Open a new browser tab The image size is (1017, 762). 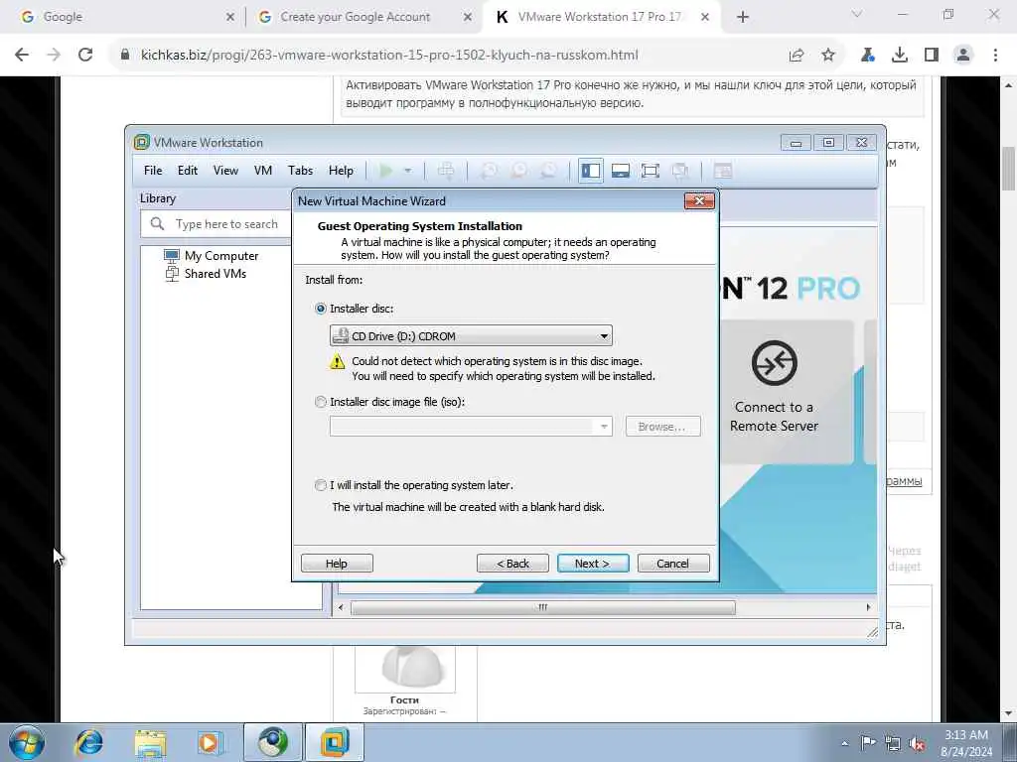[x=743, y=17]
